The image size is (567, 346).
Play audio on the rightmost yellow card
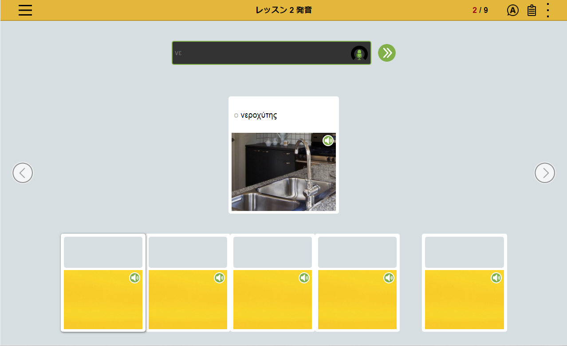pos(496,278)
